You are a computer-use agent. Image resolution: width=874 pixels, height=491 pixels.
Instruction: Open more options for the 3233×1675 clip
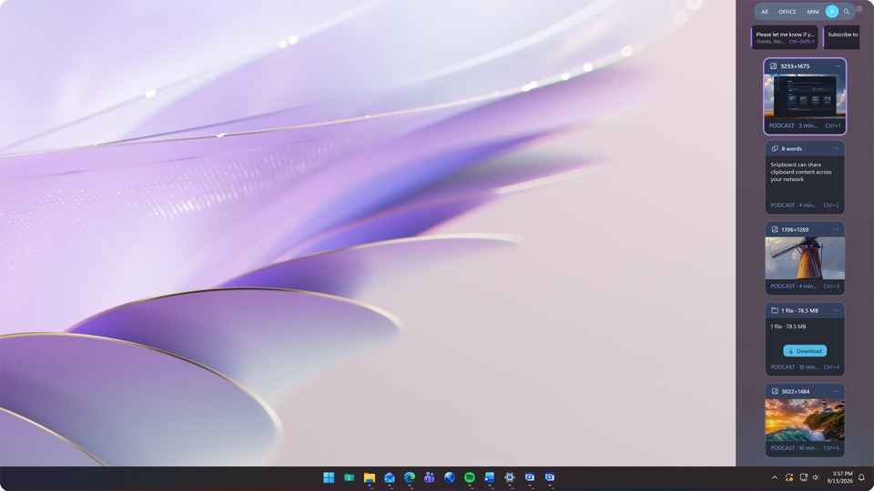pos(838,66)
